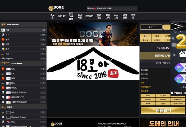Click the 18모아 since 2016 banner
Viewport: 186px width, 127px height.
pos(93,63)
